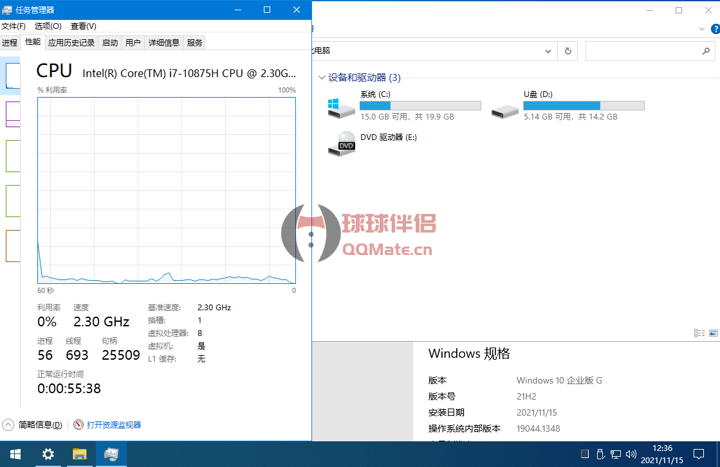
Task: Open the Resource Monitor link icon
Action: (x=78, y=425)
